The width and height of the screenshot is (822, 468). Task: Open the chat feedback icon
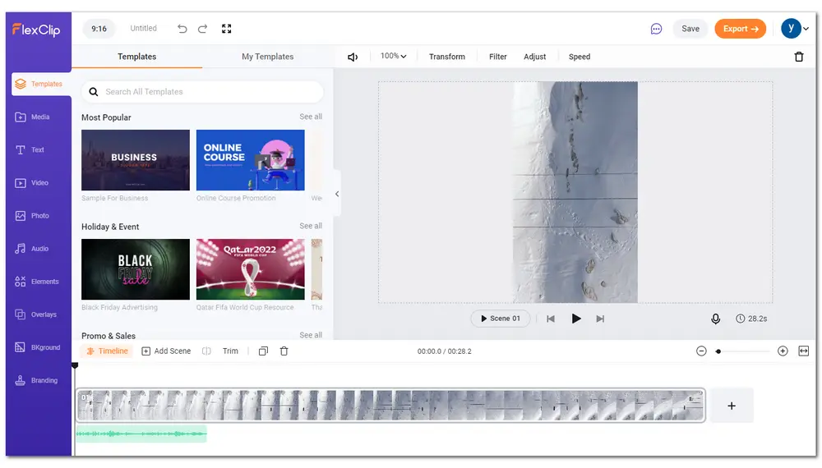click(656, 29)
